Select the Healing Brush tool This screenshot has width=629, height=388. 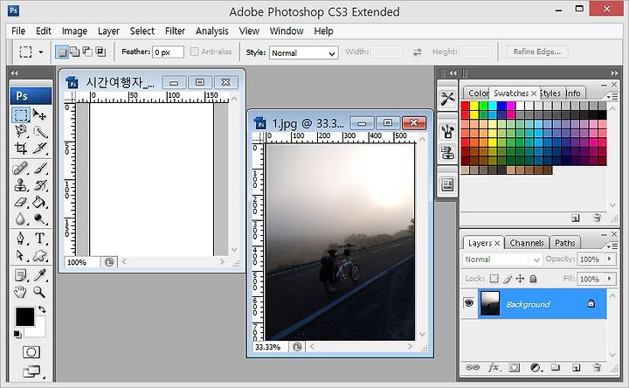tap(21, 168)
